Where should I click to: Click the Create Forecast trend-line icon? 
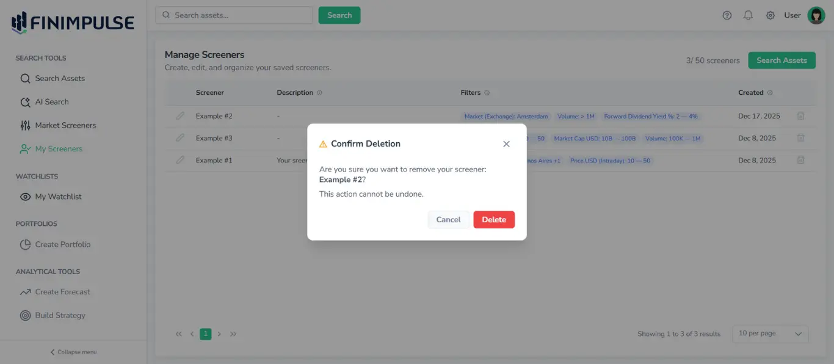[x=25, y=291]
